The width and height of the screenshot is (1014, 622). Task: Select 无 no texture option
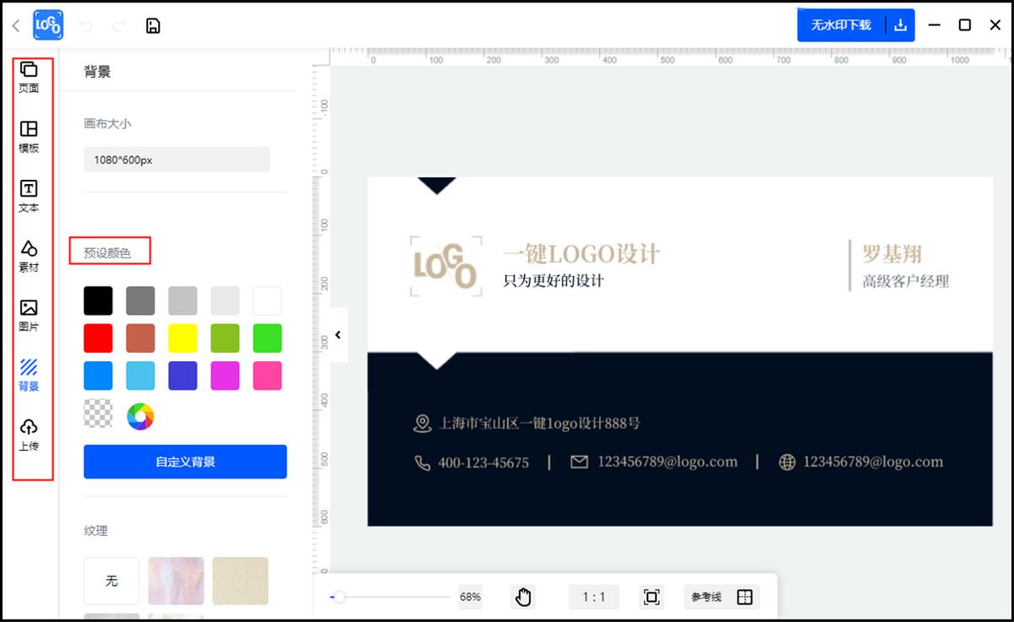click(x=112, y=581)
